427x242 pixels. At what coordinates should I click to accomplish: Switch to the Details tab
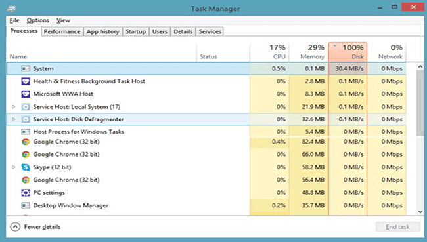coord(183,31)
